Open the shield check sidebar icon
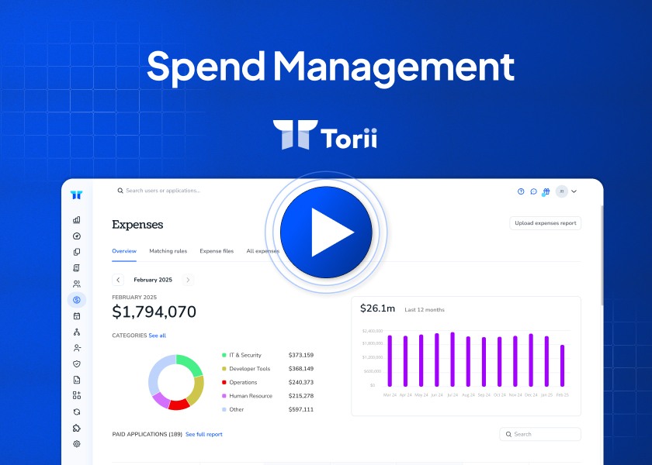The height and width of the screenshot is (465, 652). point(77,363)
